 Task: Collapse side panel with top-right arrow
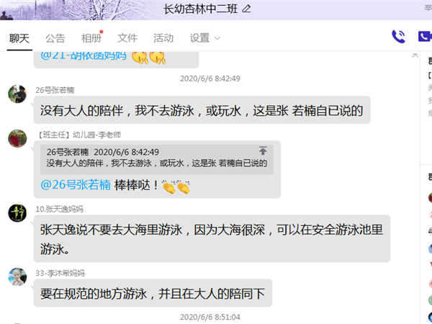tap(415, 55)
